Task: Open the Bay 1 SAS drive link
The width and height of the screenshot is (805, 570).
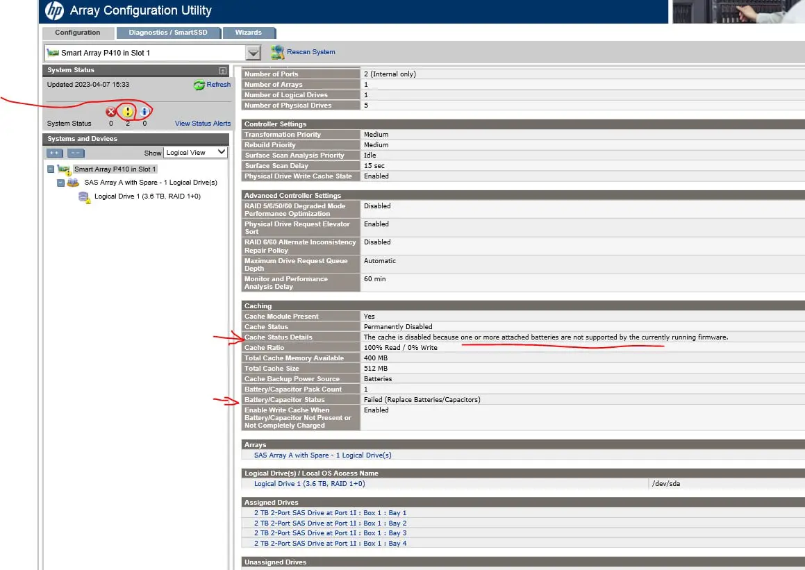Action: 330,513
